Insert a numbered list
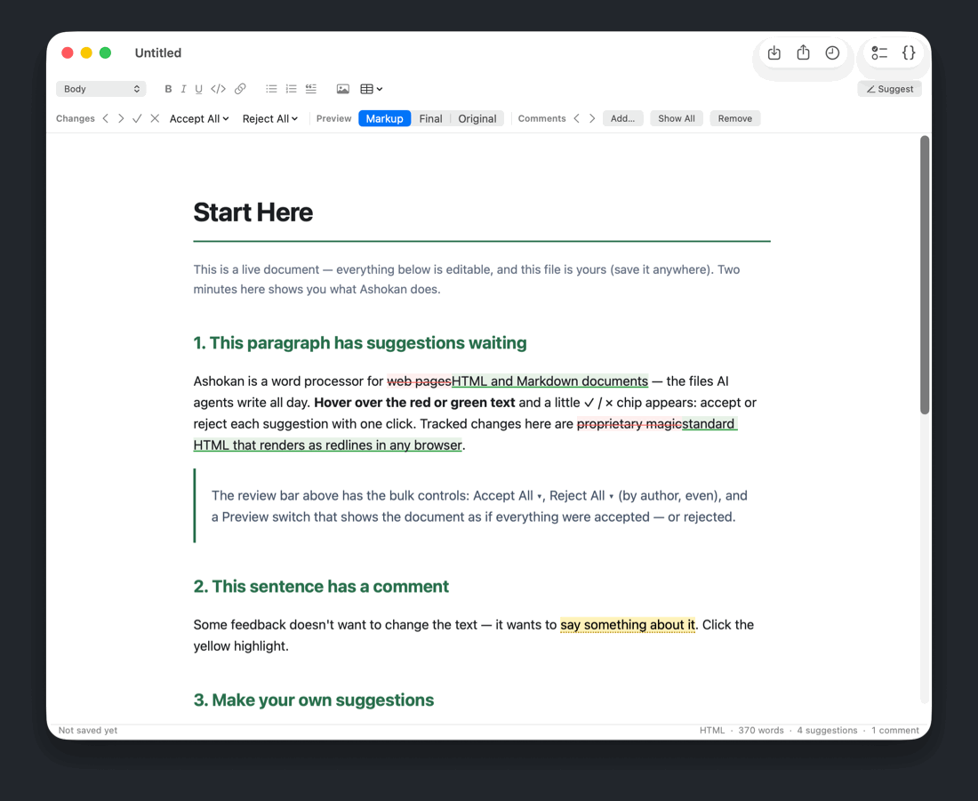 (x=292, y=89)
